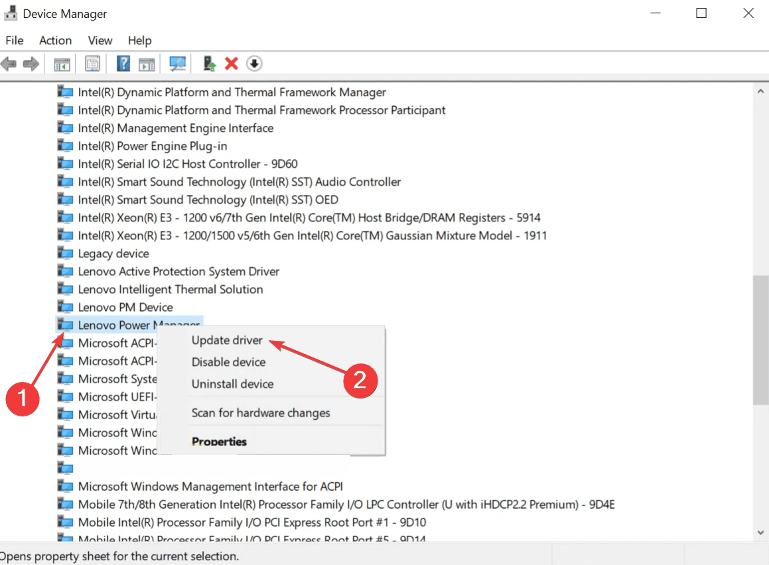Screen dimensions: 769x565
Task: Click the blue Help question-mark icon
Action: (123, 64)
